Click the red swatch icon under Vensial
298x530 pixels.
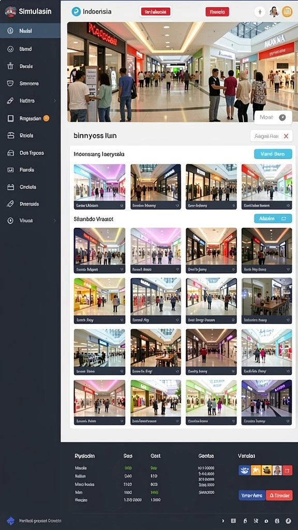(288, 470)
